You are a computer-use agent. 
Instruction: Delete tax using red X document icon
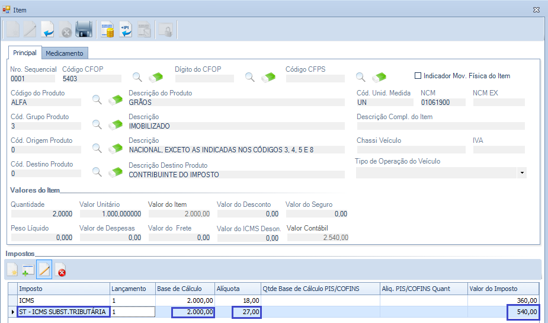(60, 271)
